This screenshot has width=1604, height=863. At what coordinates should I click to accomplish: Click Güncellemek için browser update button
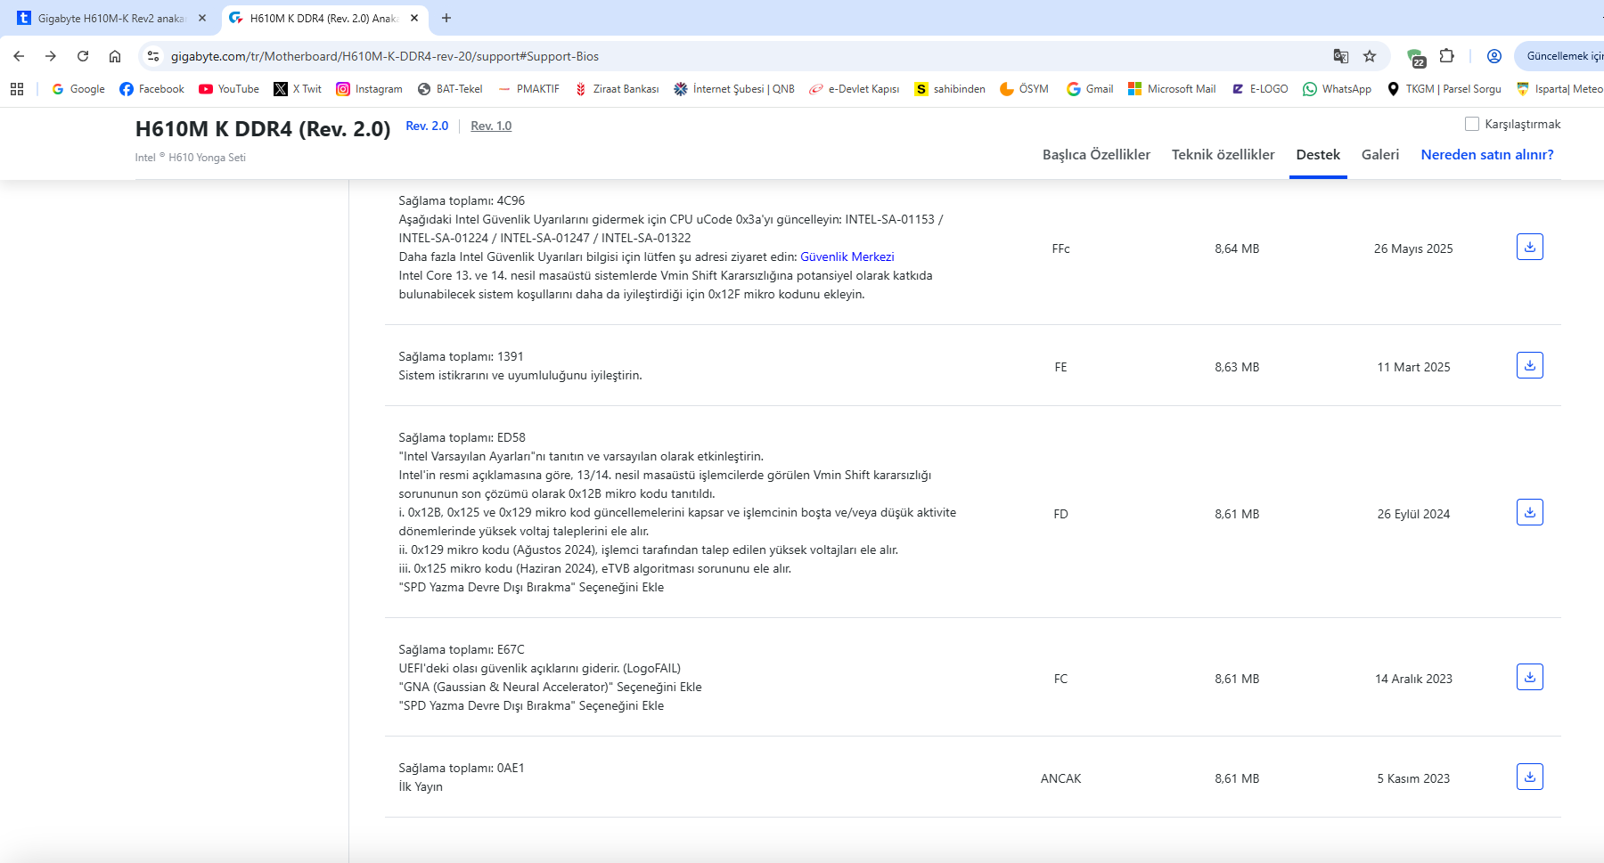tap(1561, 56)
